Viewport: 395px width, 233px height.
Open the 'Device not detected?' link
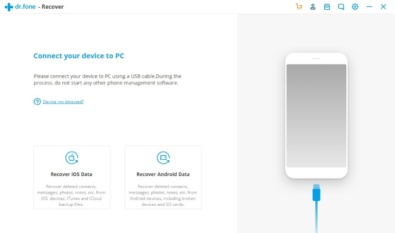[x=63, y=102]
